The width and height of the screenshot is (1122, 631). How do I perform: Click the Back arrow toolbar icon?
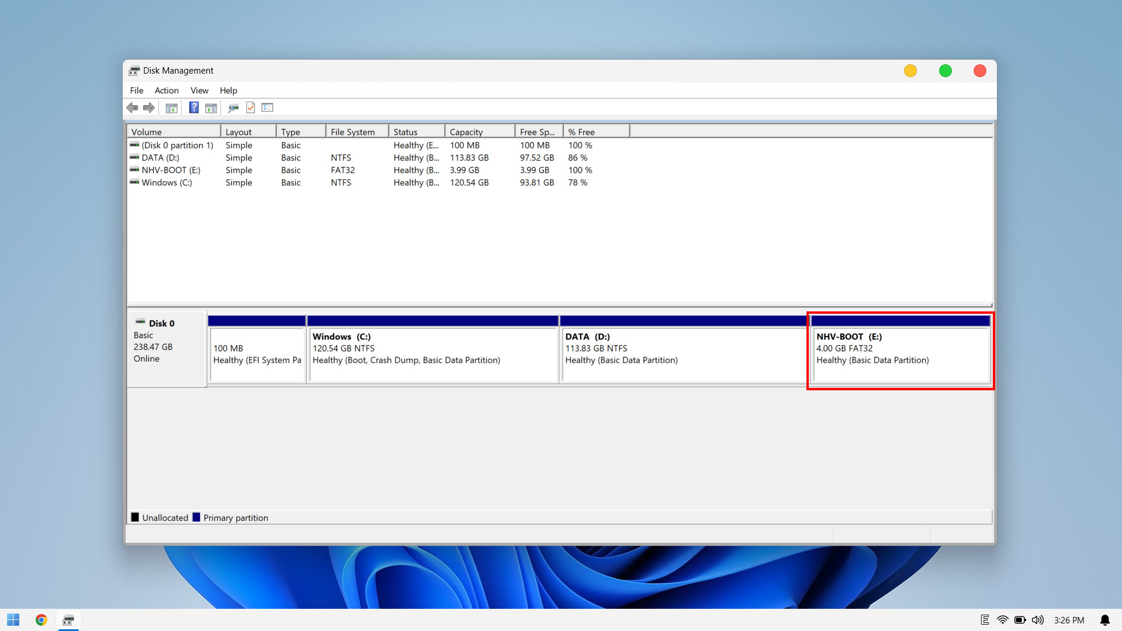pos(132,108)
